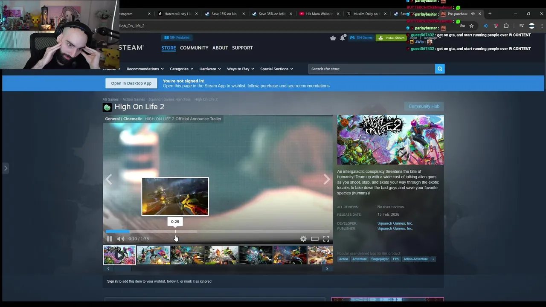This screenshot has width=546, height=307.
Task: Select the Action-Adventure tag
Action: [415, 259]
